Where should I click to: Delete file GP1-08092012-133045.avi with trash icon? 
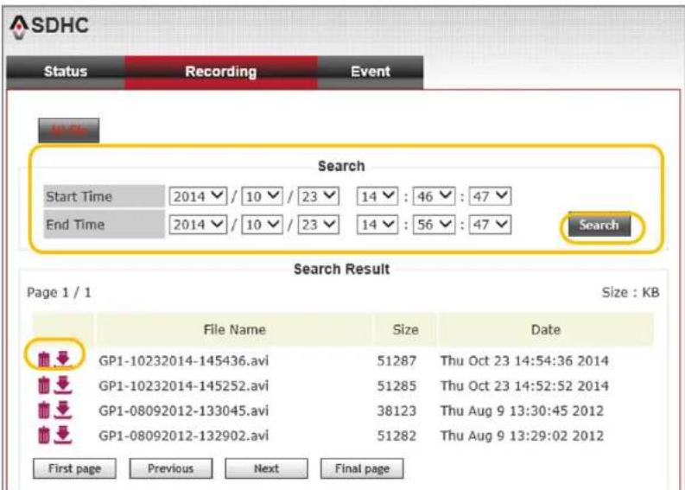(x=44, y=410)
